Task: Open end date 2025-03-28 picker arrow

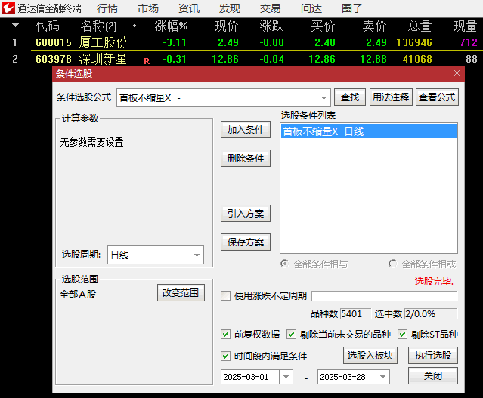Action: [382, 377]
